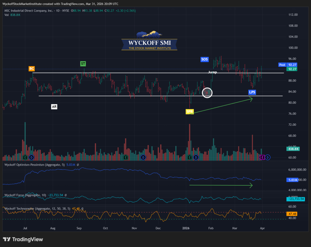Viewport: 311px width, 247px height.
Task: Click the green 838.8K volume axis label
Action: pyautogui.click(x=293, y=149)
